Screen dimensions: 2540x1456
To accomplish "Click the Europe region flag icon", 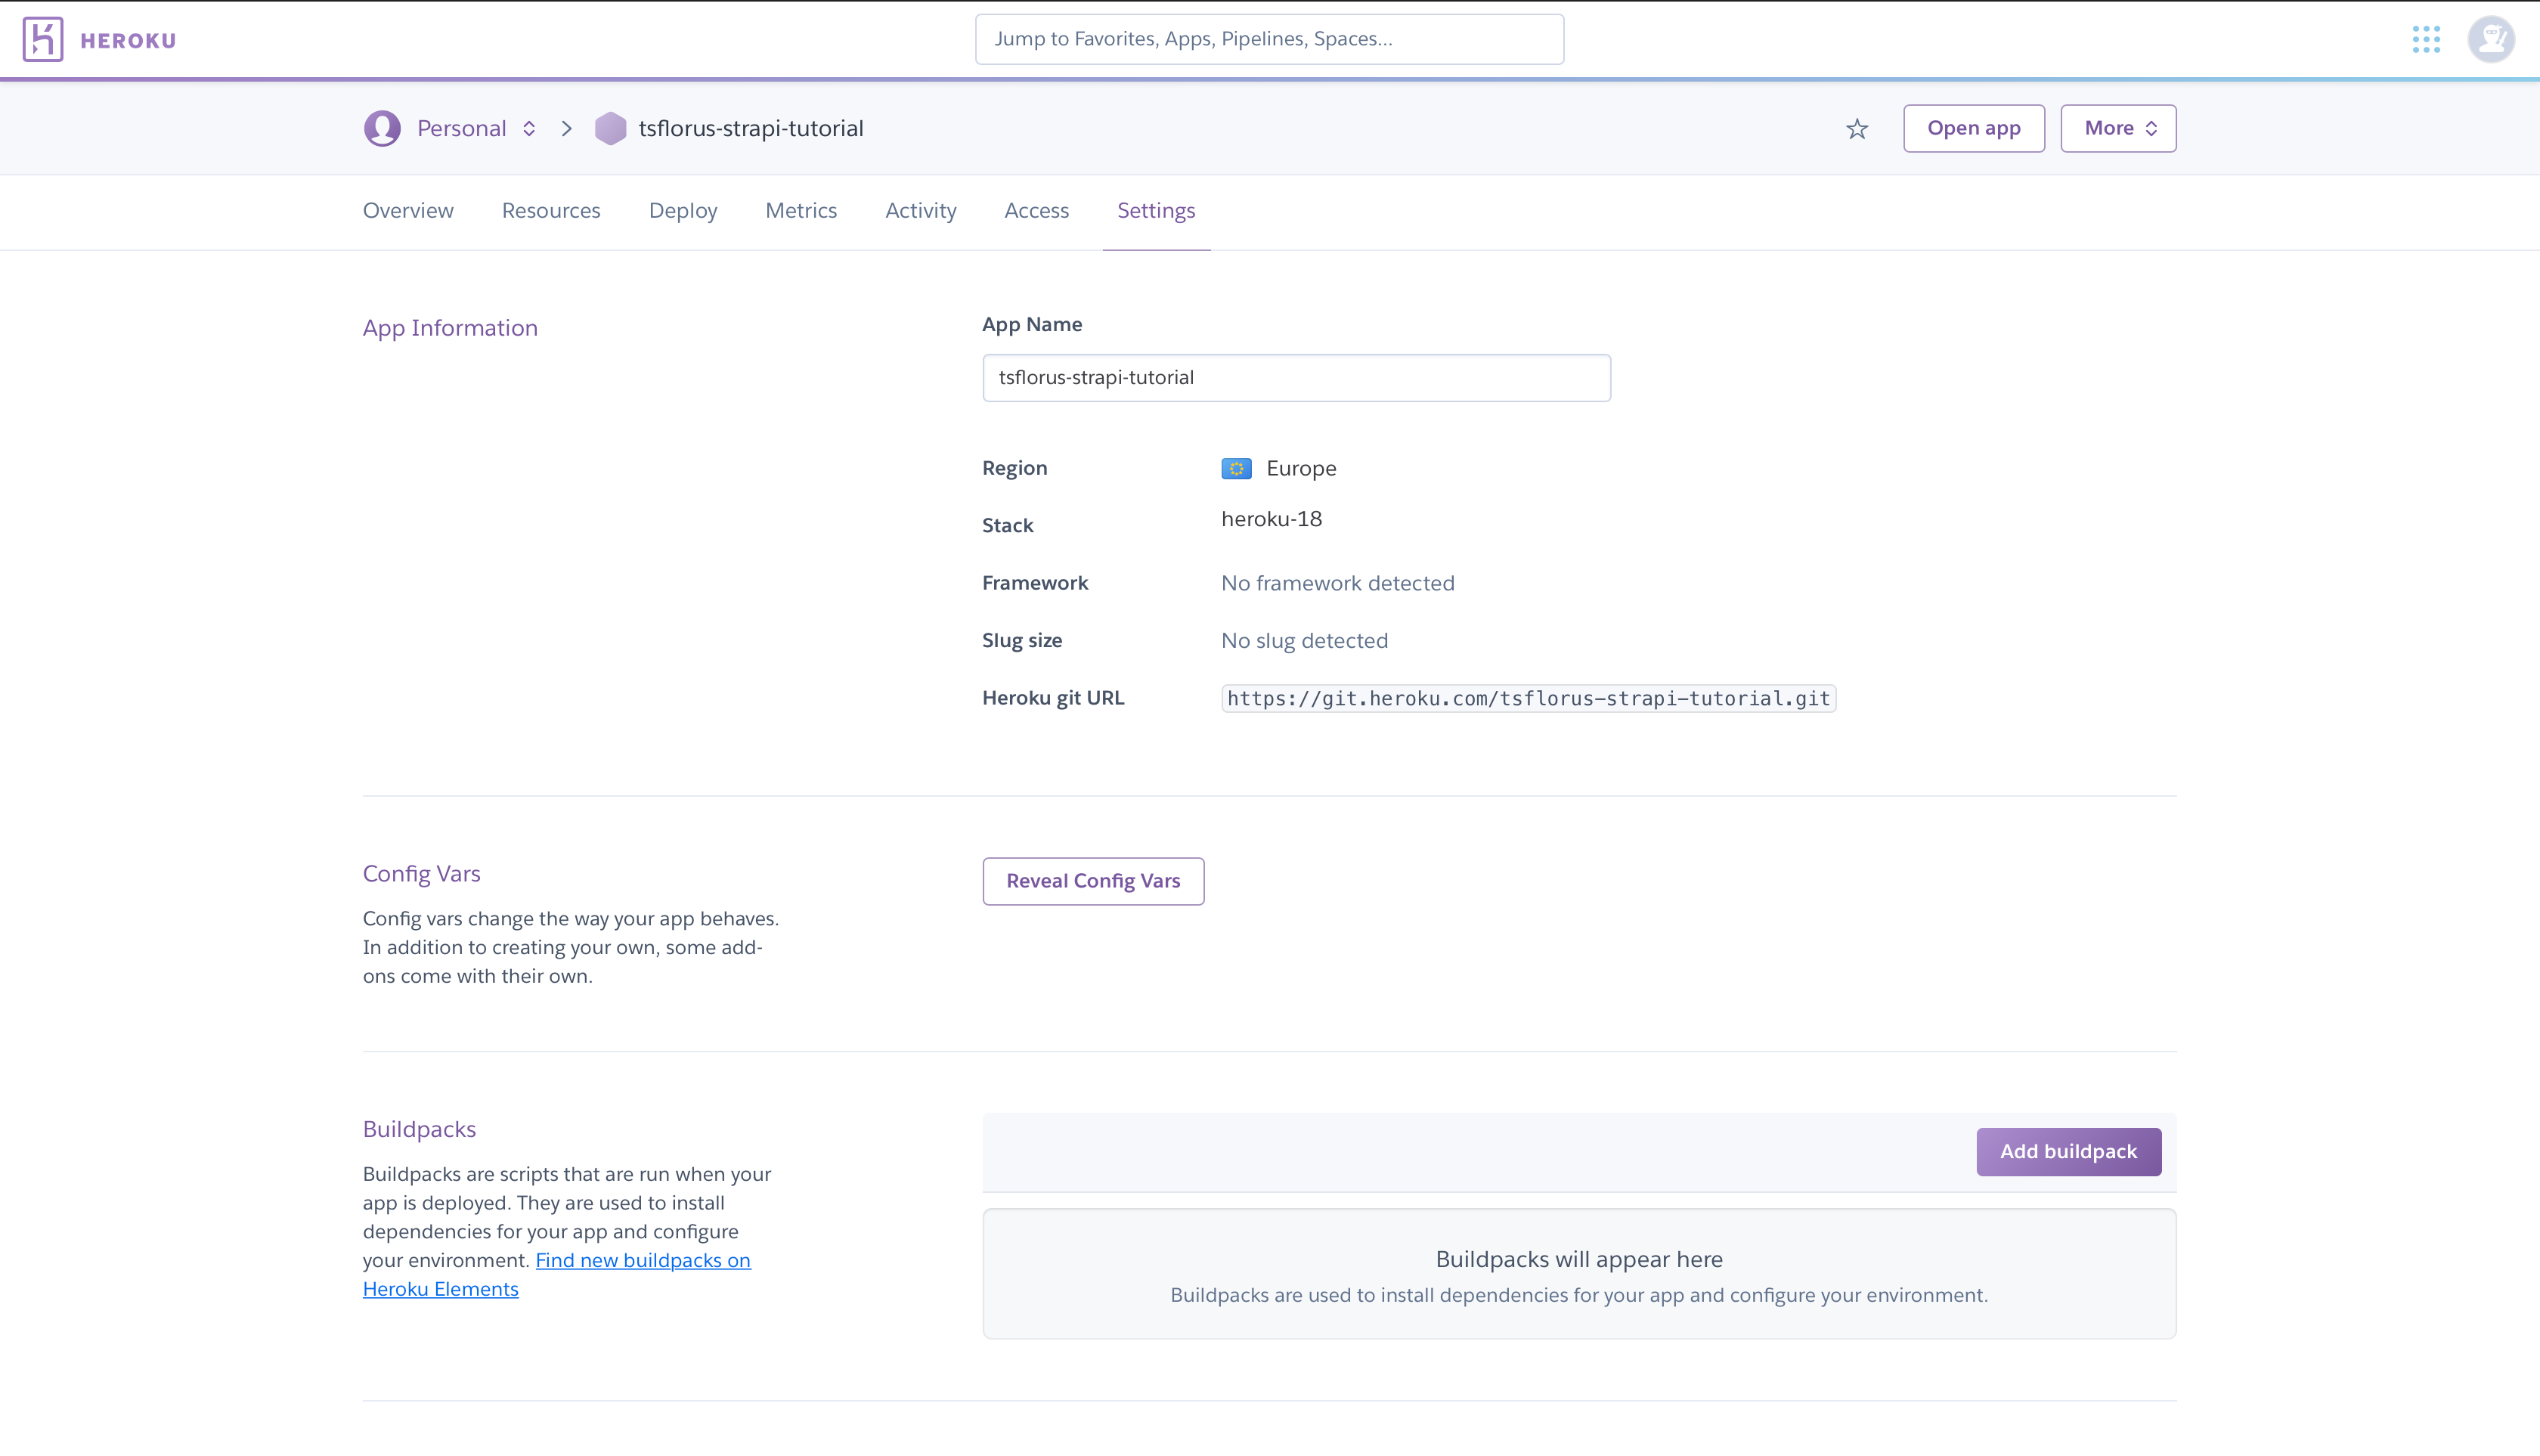I will click(1236, 469).
